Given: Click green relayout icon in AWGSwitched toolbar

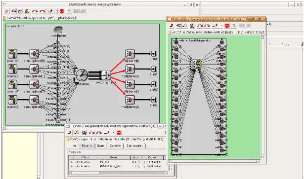Looking at the screenshot, I should 69,11.
